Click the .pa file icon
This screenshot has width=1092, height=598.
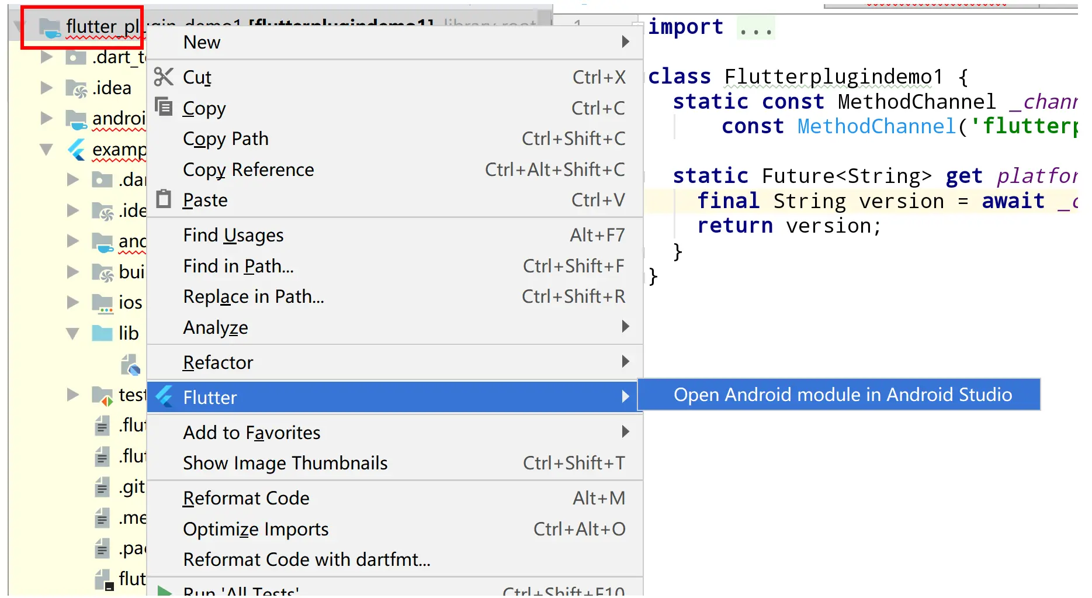click(x=102, y=548)
